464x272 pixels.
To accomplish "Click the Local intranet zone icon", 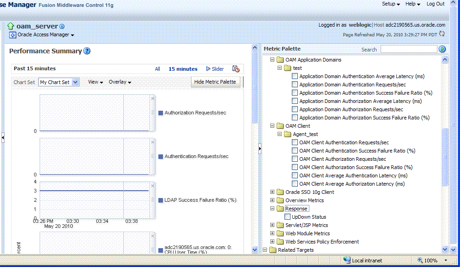I will tap(347, 260).
